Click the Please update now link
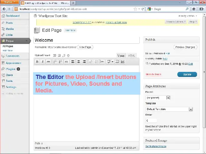 pyautogui.click(x=116, y=22)
